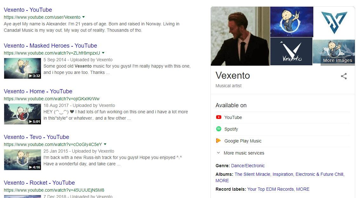The height and width of the screenshot is (198, 360).
Task: Open dropdown arrow beside Masked Heroes result URL
Action: pyautogui.click(x=103, y=53)
